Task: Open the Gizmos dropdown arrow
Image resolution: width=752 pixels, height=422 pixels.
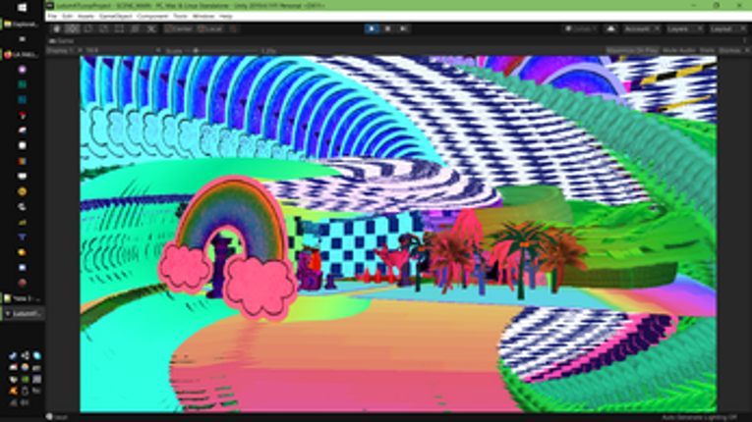Action: click(x=746, y=50)
